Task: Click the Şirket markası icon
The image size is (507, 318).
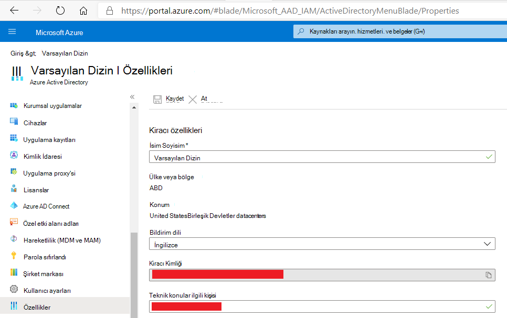Action: coord(14,272)
